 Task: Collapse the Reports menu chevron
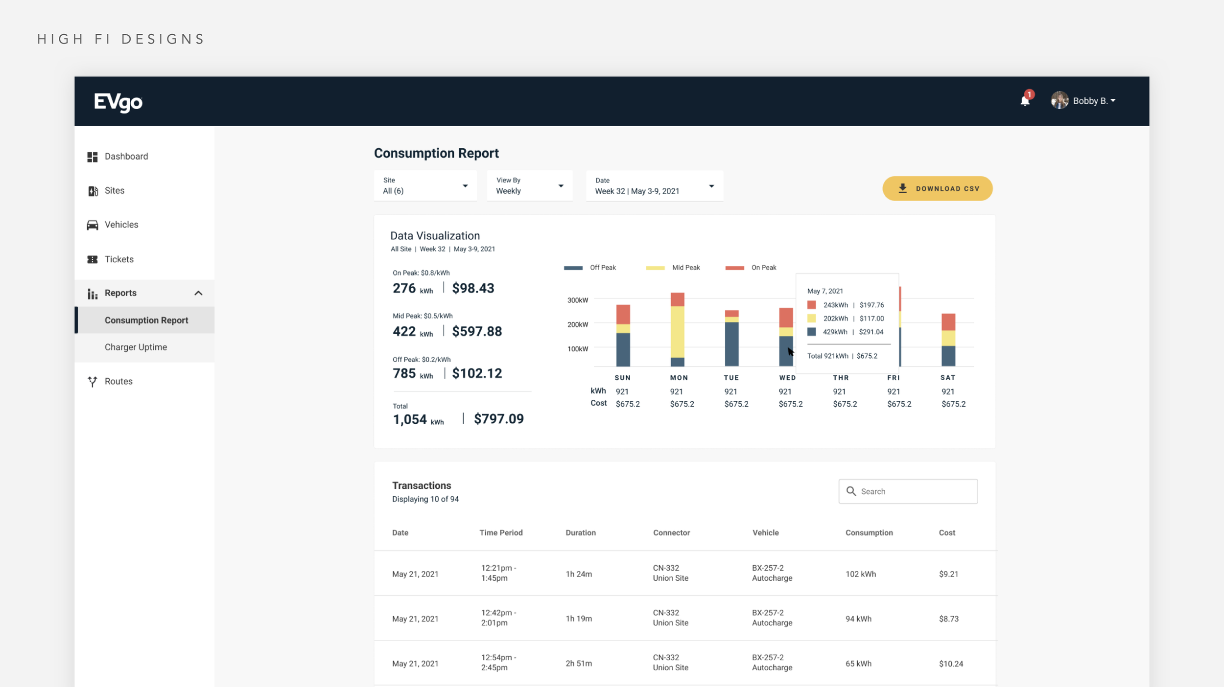[x=198, y=293]
